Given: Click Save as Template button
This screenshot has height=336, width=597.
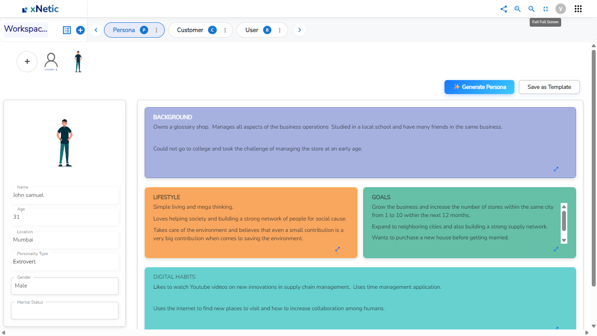Looking at the screenshot, I should point(549,87).
